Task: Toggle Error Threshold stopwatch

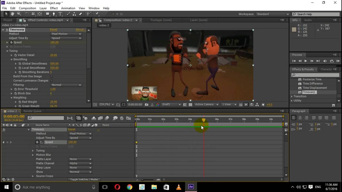Action: pos(15,89)
